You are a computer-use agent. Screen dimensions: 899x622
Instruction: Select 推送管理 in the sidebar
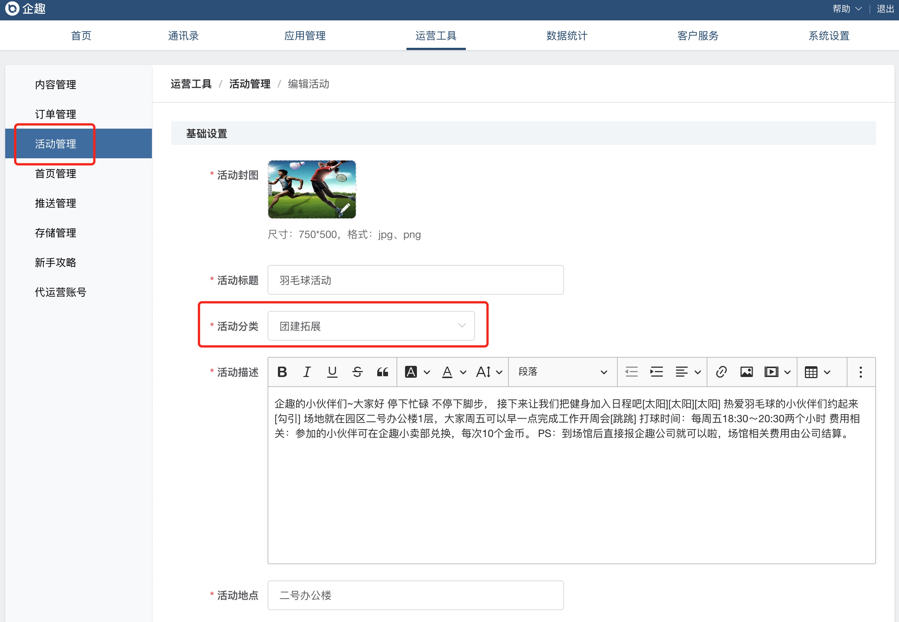(x=55, y=203)
